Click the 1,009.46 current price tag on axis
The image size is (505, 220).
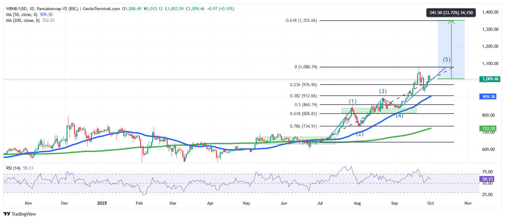tap(490, 79)
